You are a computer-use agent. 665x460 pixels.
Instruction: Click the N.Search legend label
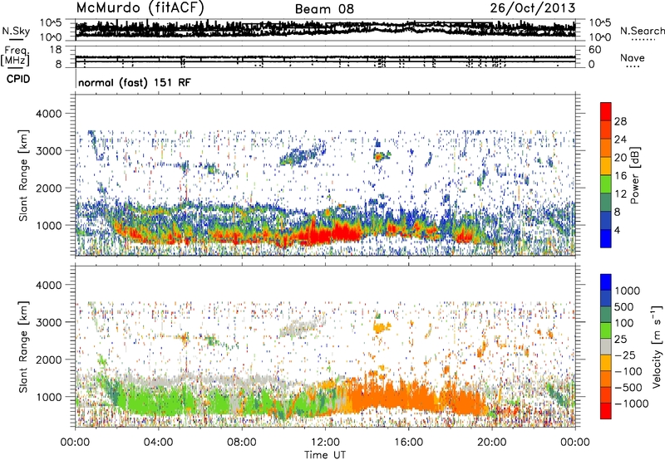pos(642,31)
